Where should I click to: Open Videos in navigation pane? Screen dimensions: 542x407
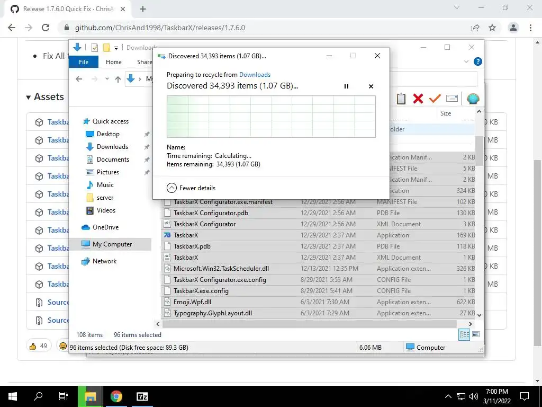[x=101, y=210]
